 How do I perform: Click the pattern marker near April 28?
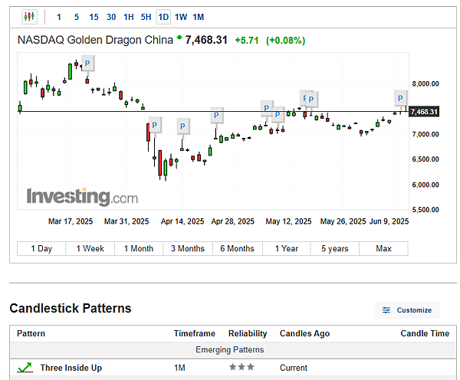217,115
